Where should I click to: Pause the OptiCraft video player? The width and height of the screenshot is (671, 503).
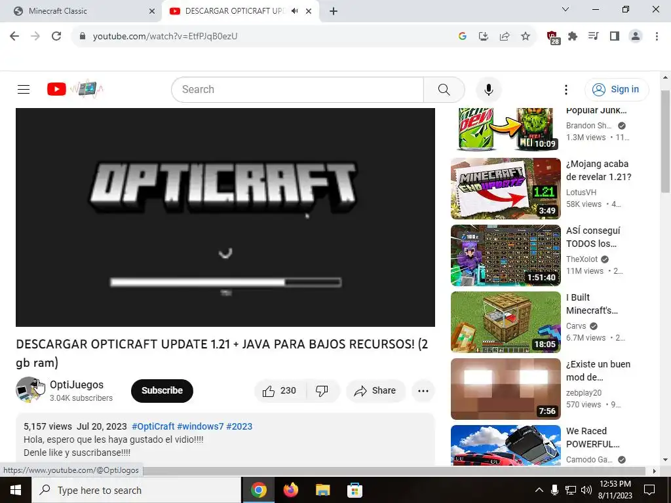[x=225, y=217]
